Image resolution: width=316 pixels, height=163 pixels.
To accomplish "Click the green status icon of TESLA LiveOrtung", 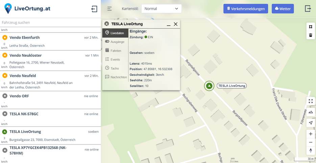I will click(5, 132).
